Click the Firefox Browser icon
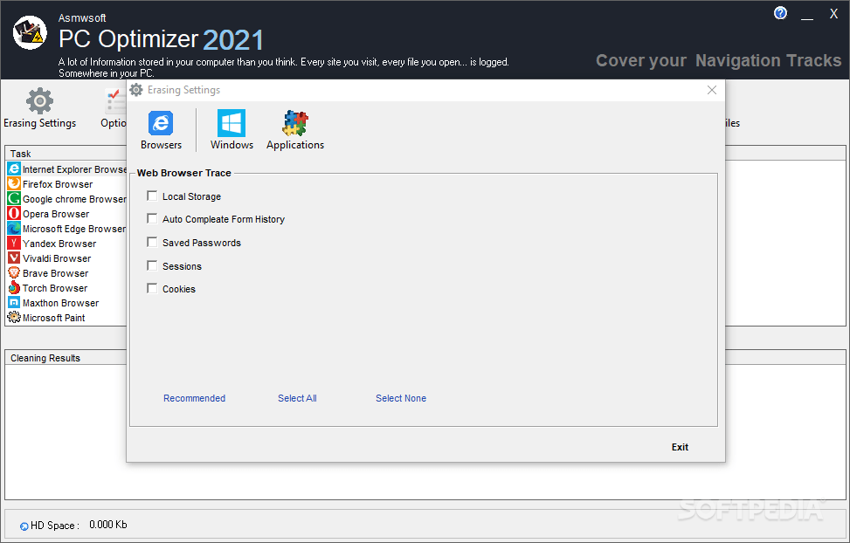Screen dimensions: 850x543 coord(14,183)
